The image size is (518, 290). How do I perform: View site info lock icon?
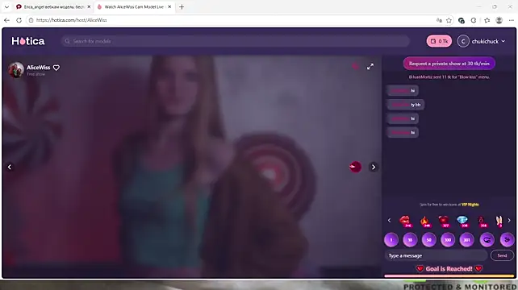(x=31, y=20)
